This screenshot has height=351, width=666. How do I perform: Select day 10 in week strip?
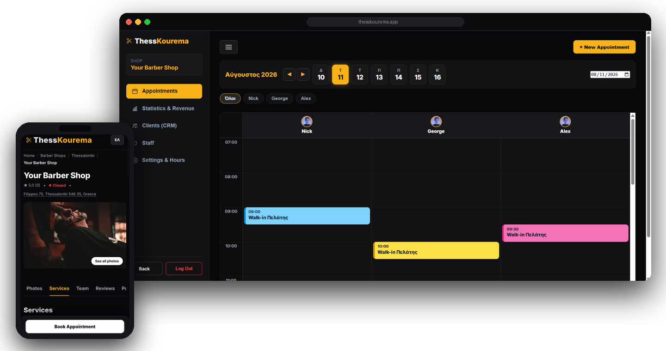tap(321, 74)
